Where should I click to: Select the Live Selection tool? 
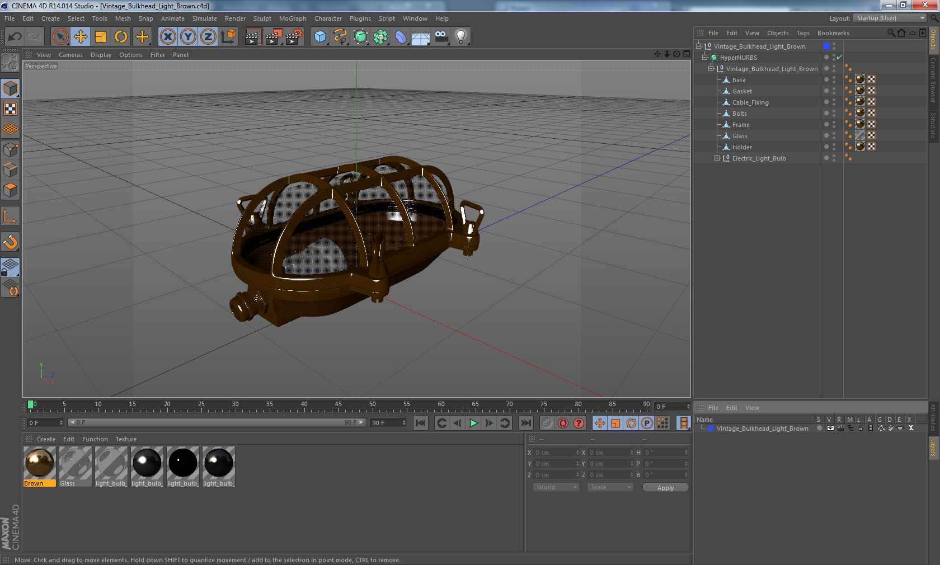(x=60, y=37)
